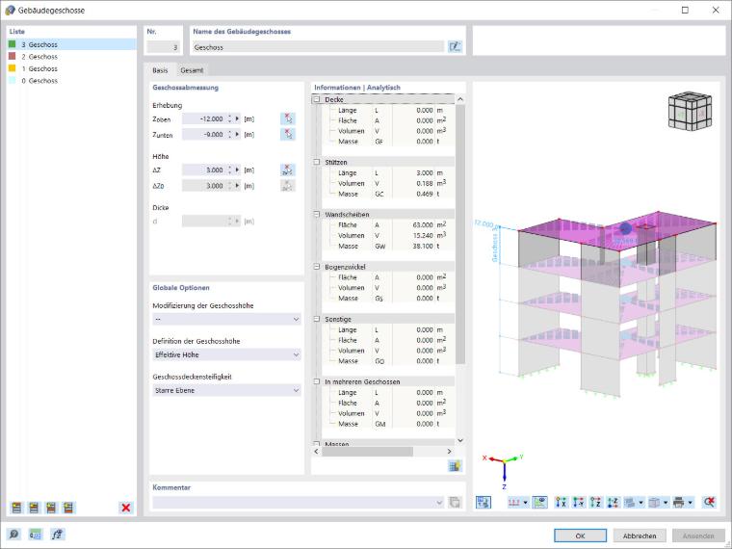Click scroll-down arrow of information panel
732x549 pixels.
click(x=460, y=440)
